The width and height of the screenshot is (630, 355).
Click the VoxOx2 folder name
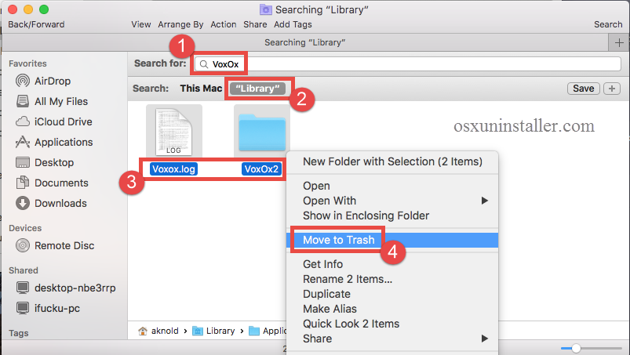(261, 168)
